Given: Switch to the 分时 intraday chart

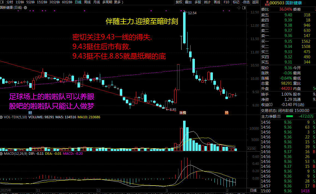Looking at the screenshot, I should [10, 2].
